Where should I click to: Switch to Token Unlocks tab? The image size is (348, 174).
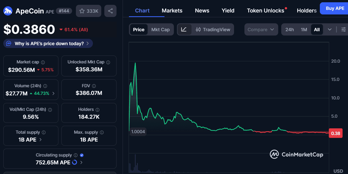[266, 11]
